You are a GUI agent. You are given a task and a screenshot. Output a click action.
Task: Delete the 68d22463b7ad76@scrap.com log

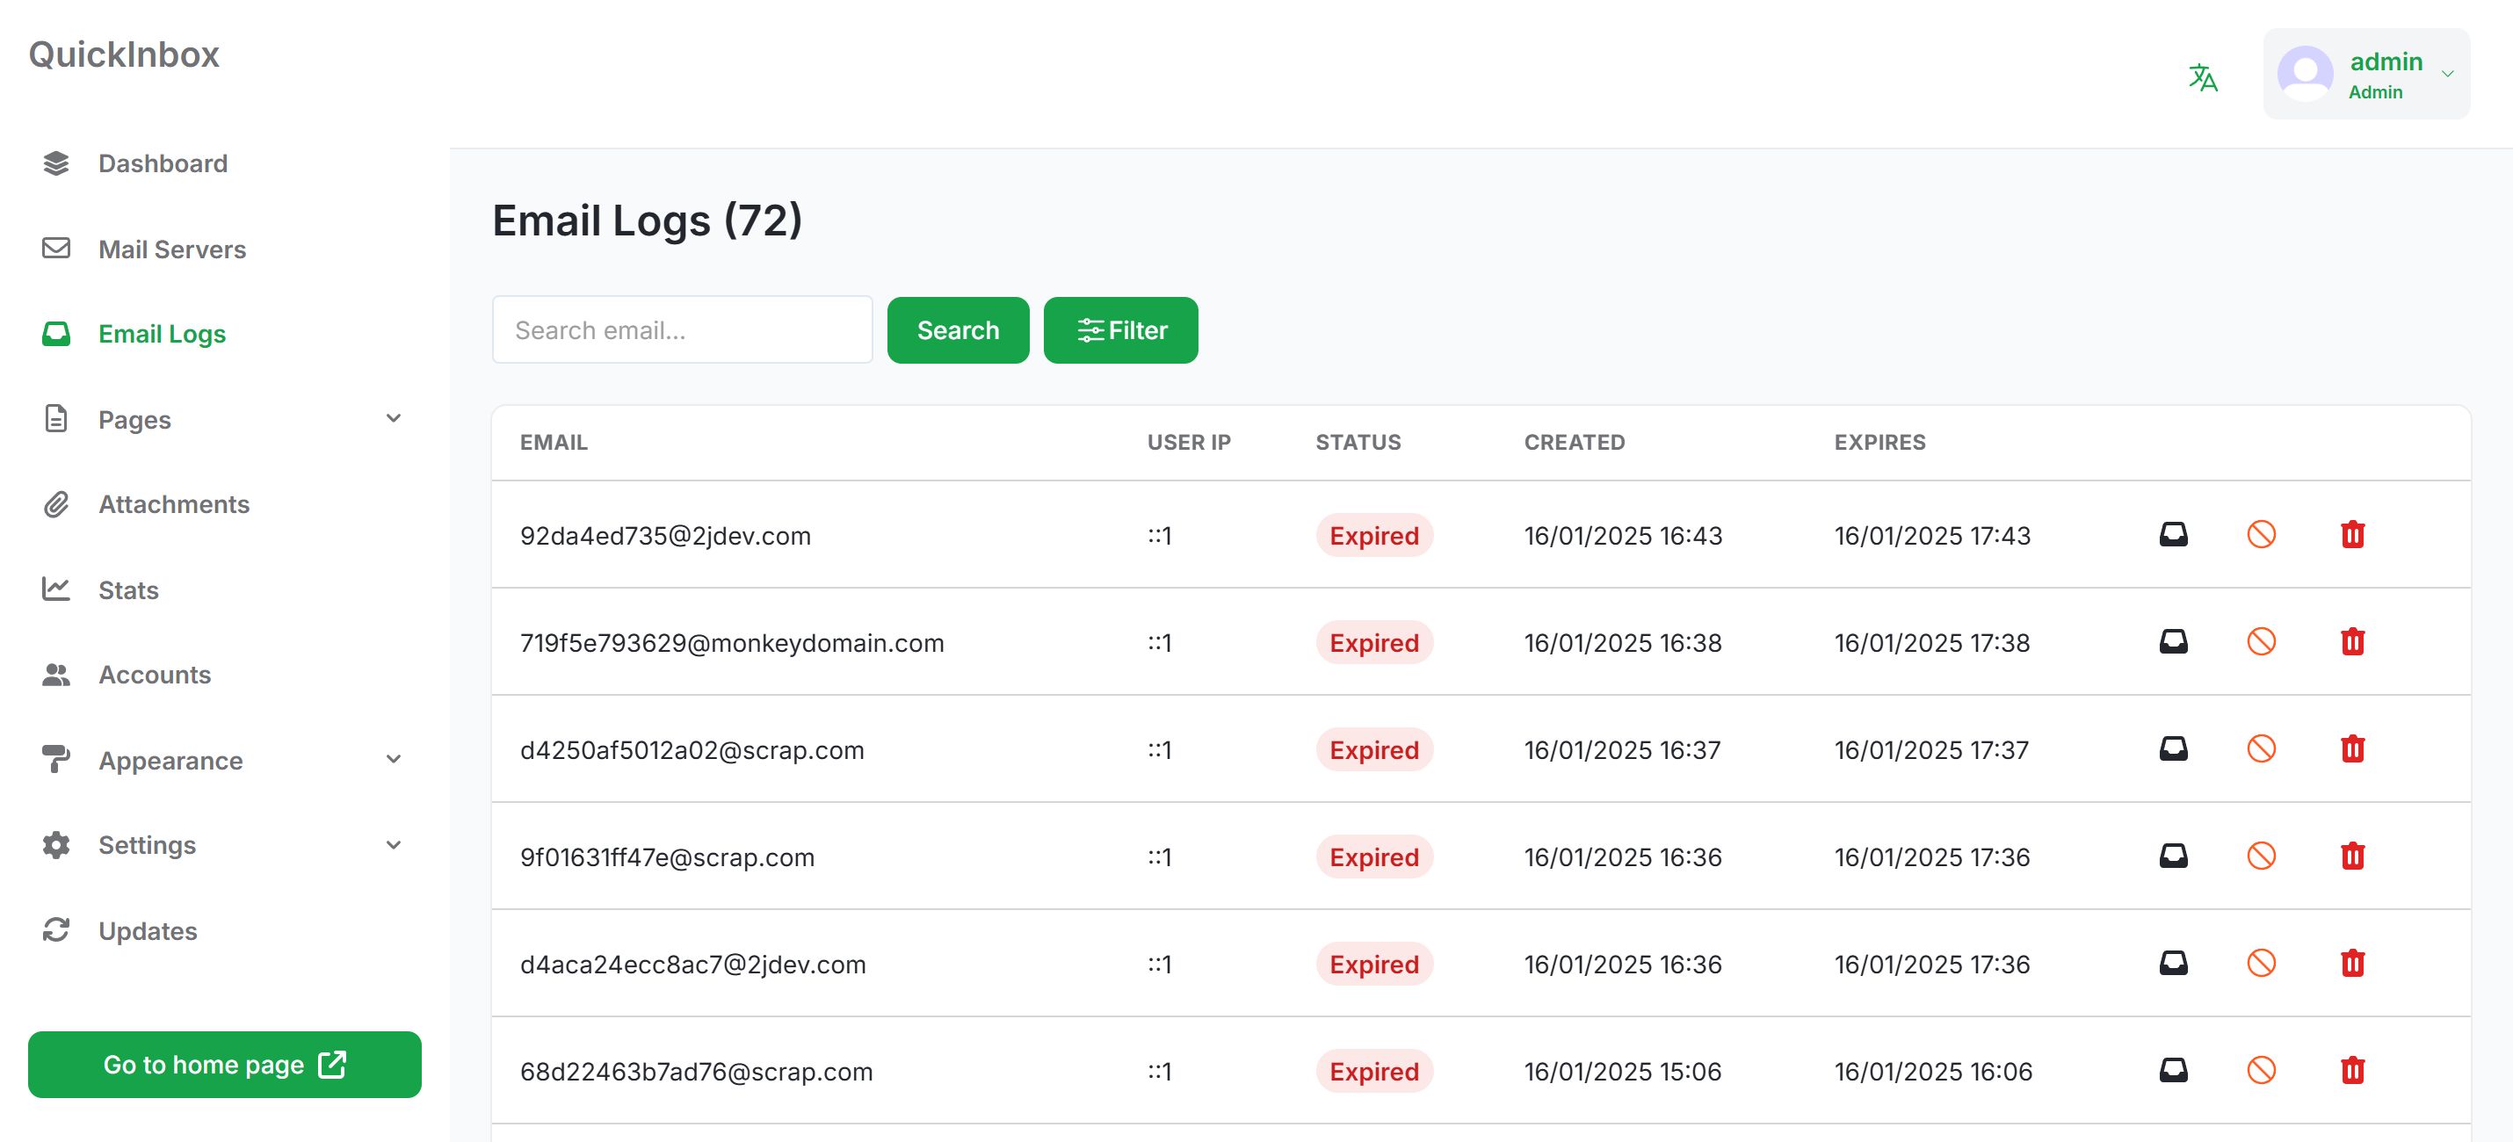tap(2352, 1071)
